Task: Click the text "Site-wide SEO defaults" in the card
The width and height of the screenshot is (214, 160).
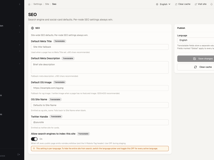Action: click(x=42, y=35)
